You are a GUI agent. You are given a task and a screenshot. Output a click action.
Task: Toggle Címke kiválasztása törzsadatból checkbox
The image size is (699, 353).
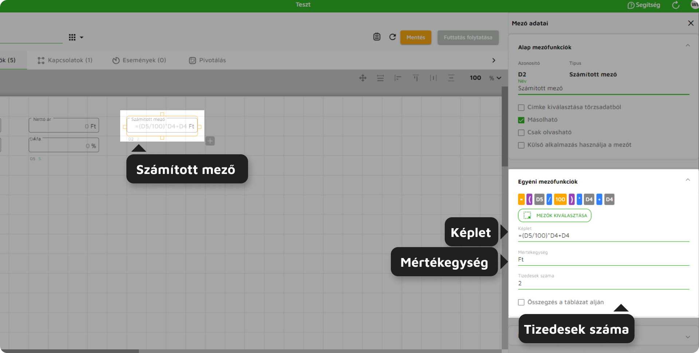pos(521,107)
